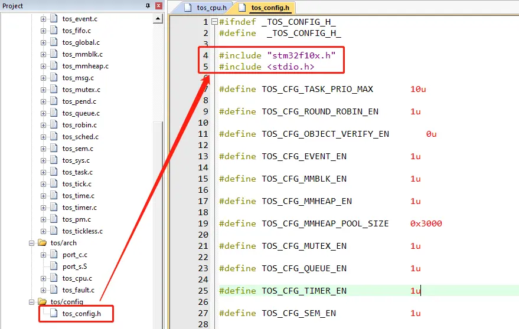Image resolution: width=519 pixels, height=329 pixels.
Task: Click the tos_cpu.c file icon
Action: 54,278
